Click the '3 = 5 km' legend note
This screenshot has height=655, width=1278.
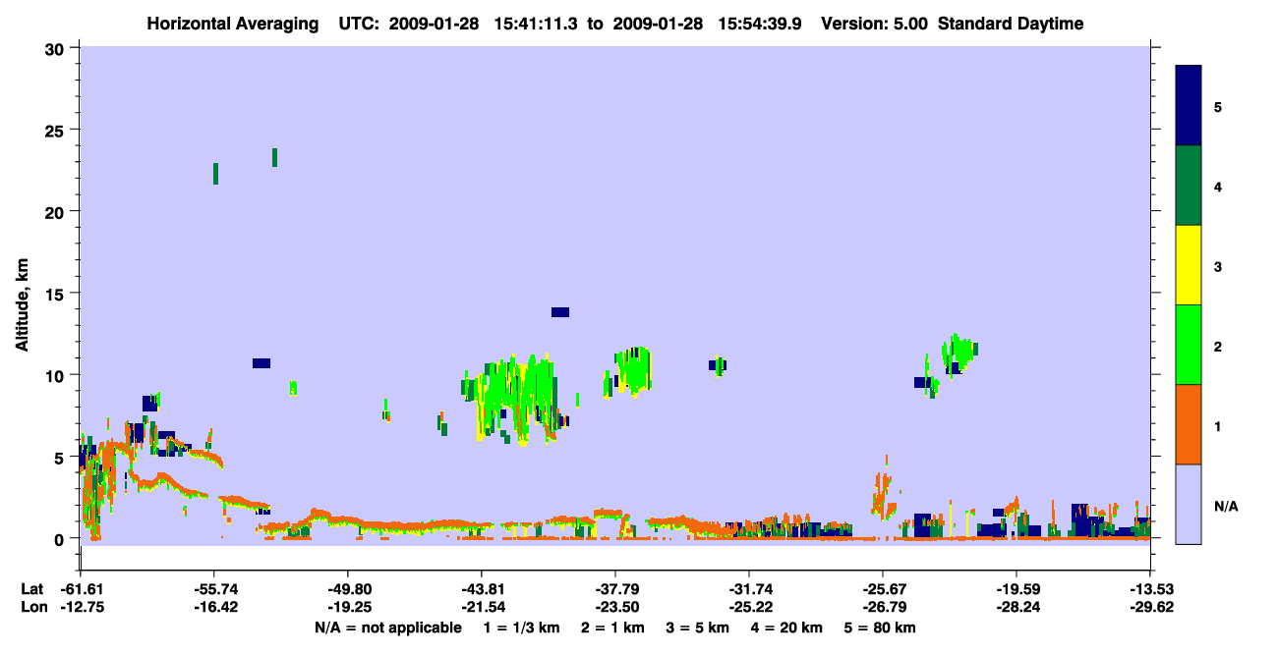(697, 628)
